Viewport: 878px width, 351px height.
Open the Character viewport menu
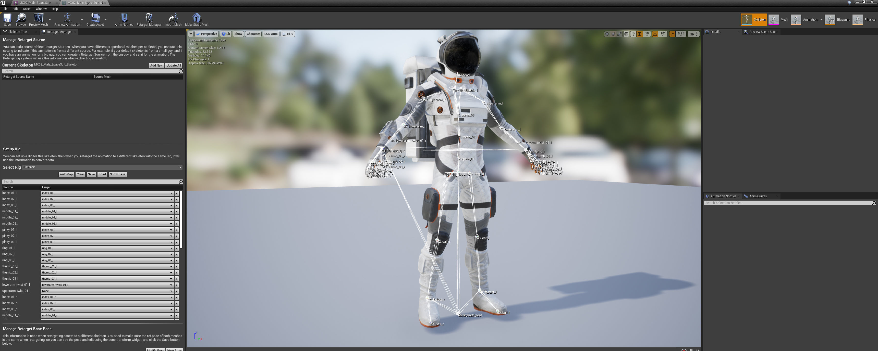point(253,34)
